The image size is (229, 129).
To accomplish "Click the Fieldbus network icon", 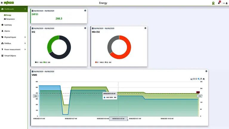I will 2,43.
